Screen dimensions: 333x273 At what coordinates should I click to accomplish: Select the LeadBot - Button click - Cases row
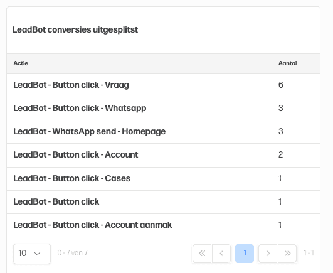(163, 179)
